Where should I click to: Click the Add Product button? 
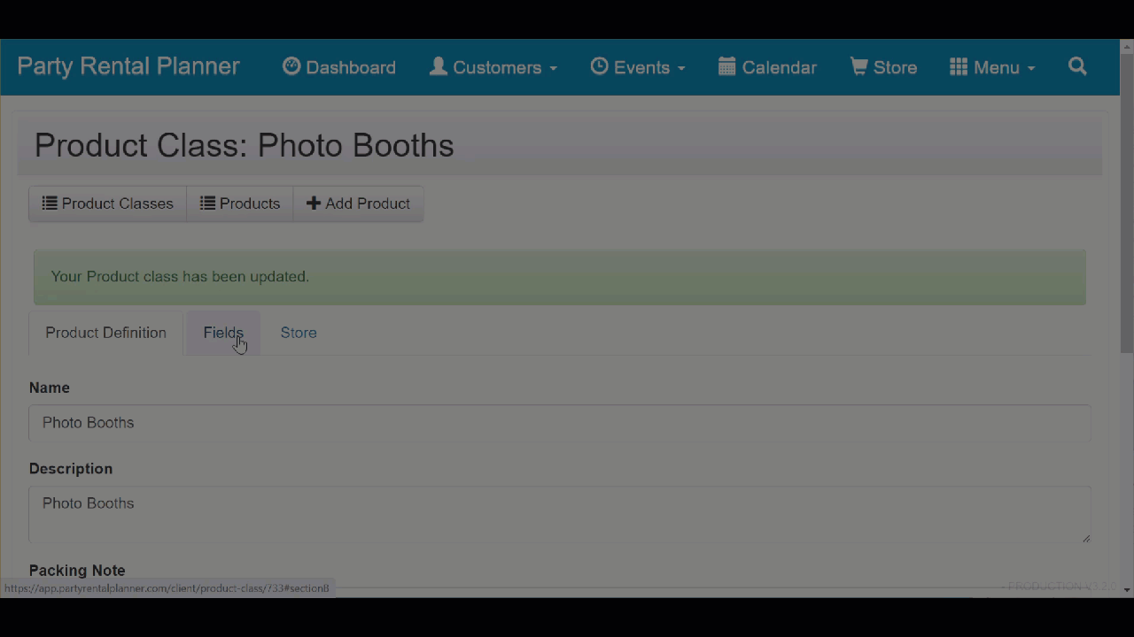pos(358,203)
